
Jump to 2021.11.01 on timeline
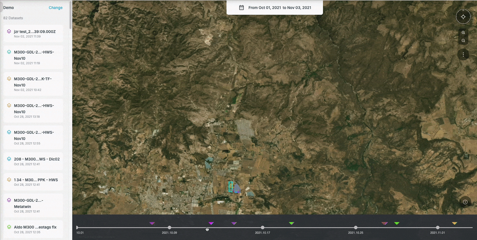[x=437, y=227]
